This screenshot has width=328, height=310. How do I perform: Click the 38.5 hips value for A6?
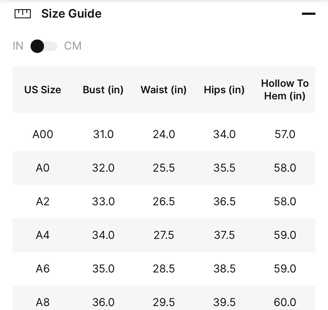[x=224, y=269]
